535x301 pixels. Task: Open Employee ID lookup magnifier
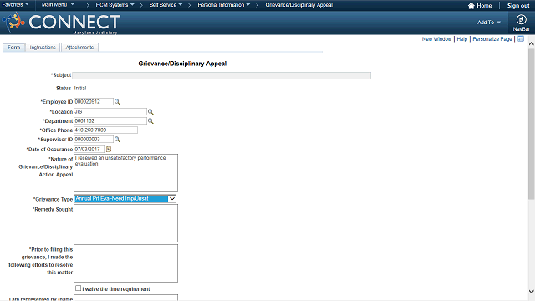[117, 102]
